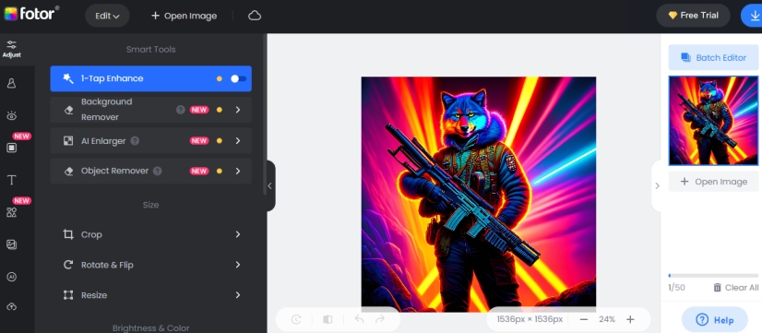
Task: Expand the Rotate & Flip options
Action: point(151,265)
